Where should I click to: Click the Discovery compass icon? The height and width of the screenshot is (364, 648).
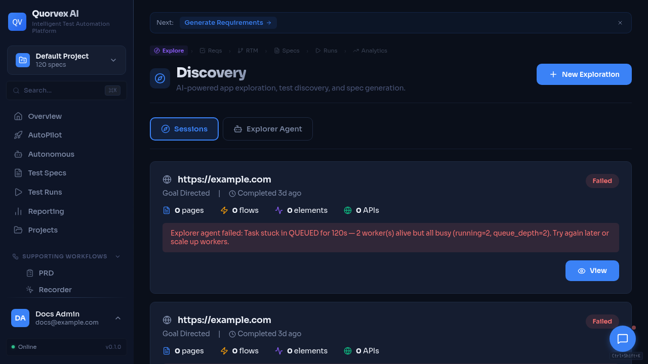pos(160,78)
